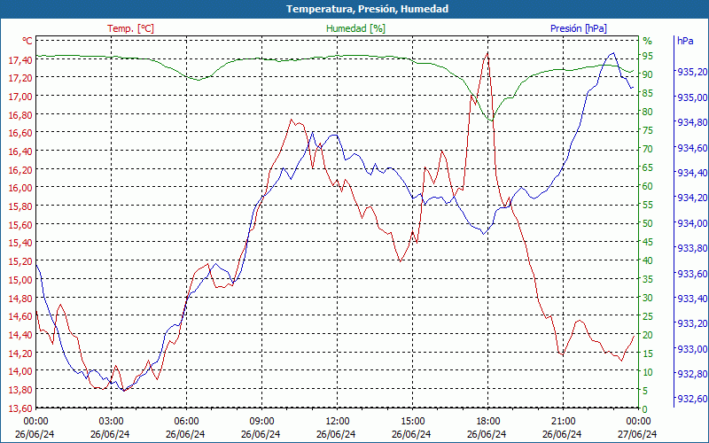Click temperature axis value '17,00'
The image size is (709, 443).
tap(20, 97)
